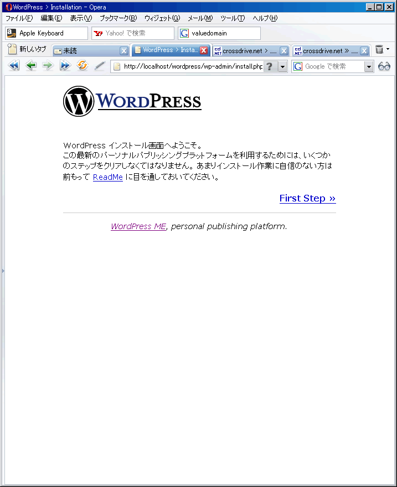Click the wand (pencil) icon in toolbar
397x487 pixels.
click(x=100, y=66)
